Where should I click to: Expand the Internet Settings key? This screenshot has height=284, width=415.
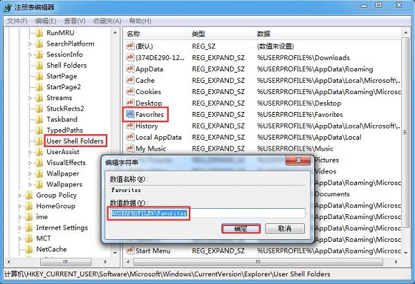tap(20, 228)
